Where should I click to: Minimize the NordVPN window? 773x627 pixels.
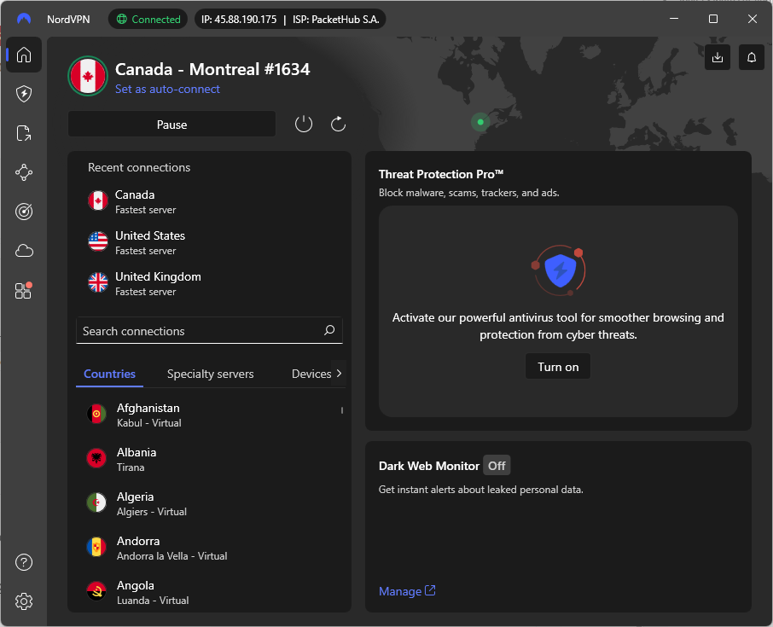coord(674,19)
